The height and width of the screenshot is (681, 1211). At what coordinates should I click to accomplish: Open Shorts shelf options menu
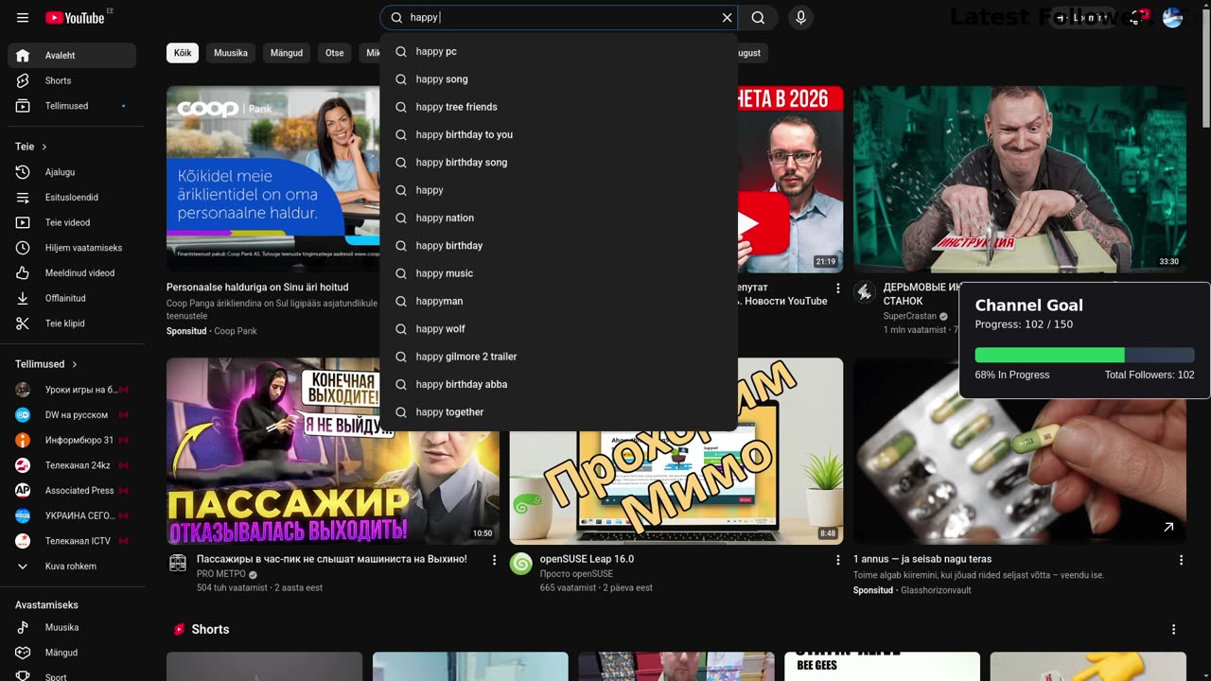[1173, 629]
